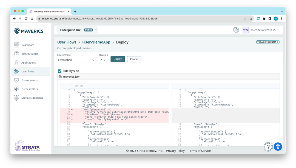Click the browser address bar URL
The height and width of the screenshot is (168, 296).
point(100,18)
